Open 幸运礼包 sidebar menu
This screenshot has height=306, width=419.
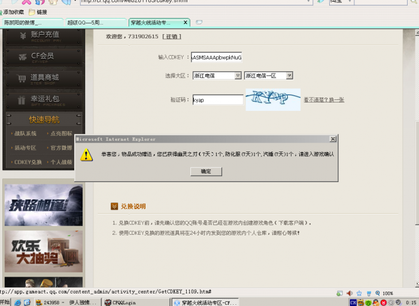[44, 100]
